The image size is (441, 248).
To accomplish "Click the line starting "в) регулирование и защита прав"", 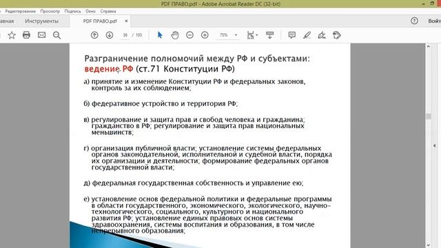I will [194, 119].
